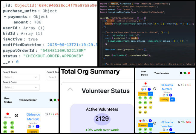The height and width of the screenshot is (134, 196).
Task: Click the underlined 10 hours value in Volunteer row
Action: 179,122
